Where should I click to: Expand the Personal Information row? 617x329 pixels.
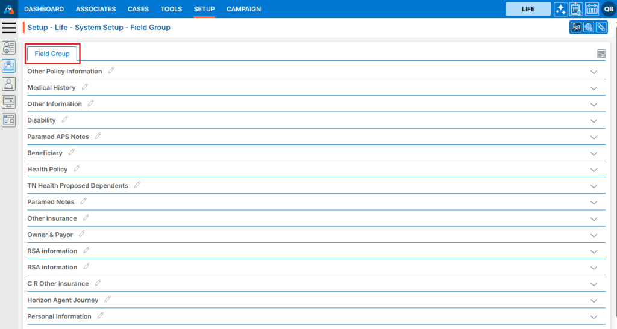(594, 317)
